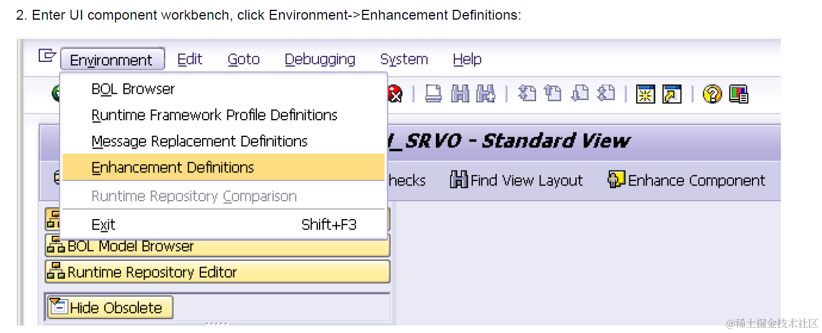The height and width of the screenshot is (333, 822).
Task: Choose Message Replacement Definitions
Action: [x=223, y=141]
